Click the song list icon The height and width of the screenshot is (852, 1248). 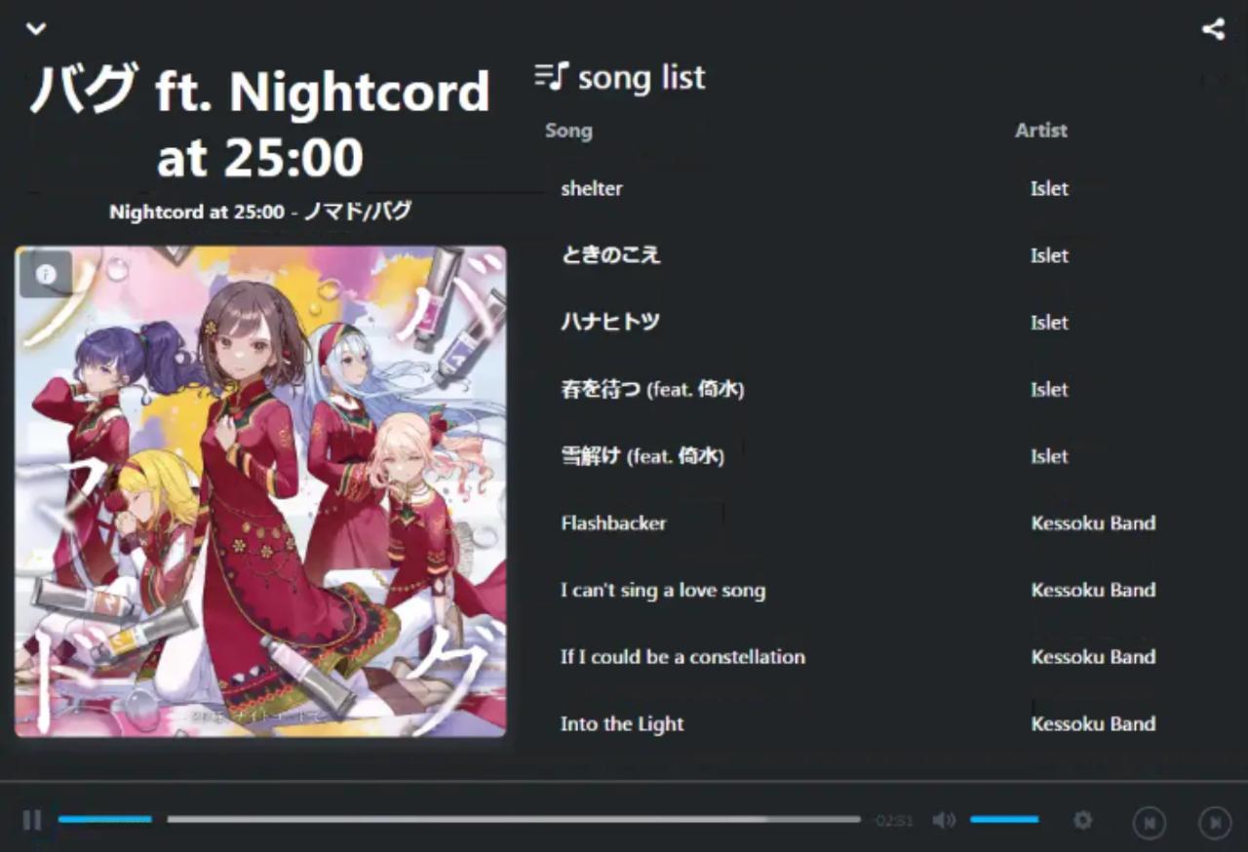pos(551,76)
